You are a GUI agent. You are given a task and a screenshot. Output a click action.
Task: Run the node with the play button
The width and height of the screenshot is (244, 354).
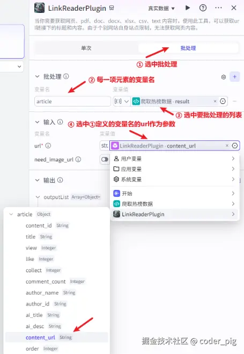pos(188,8)
